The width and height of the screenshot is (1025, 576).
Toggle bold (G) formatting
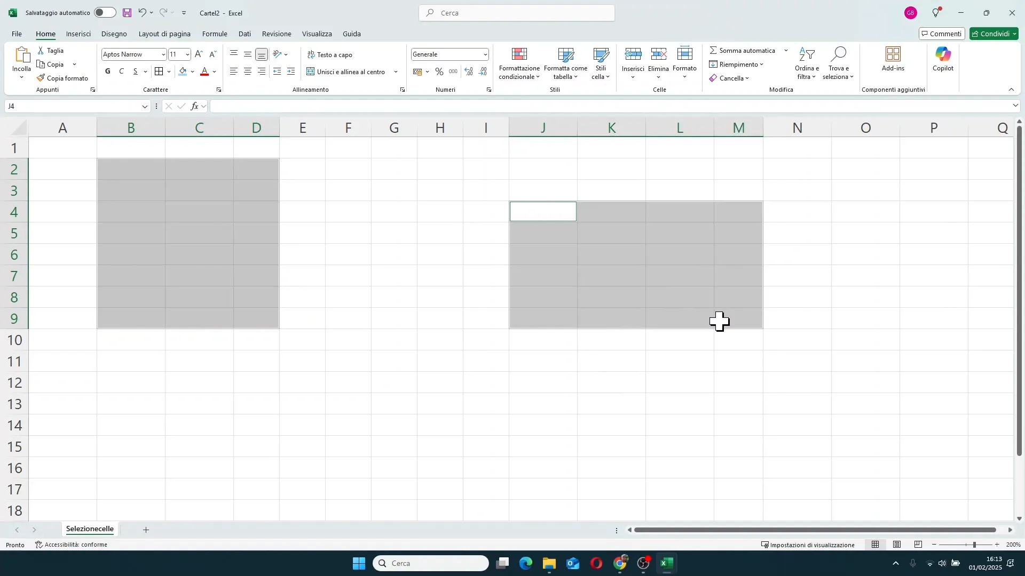pyautogui.click(x=108, y=71)
